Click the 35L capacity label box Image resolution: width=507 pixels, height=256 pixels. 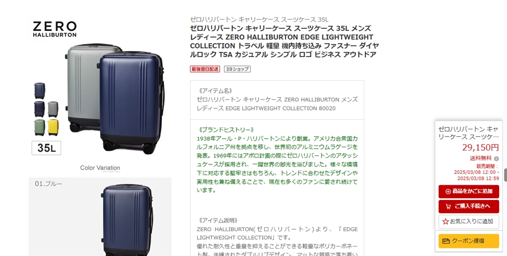click(46, 148)
